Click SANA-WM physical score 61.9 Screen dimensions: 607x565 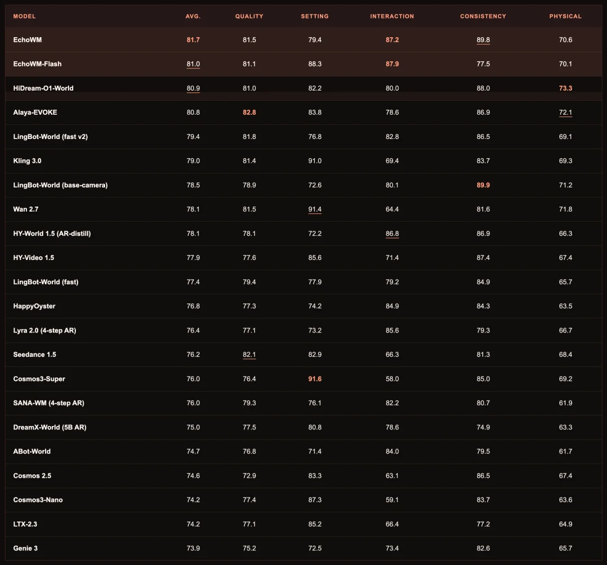[565, 403]
